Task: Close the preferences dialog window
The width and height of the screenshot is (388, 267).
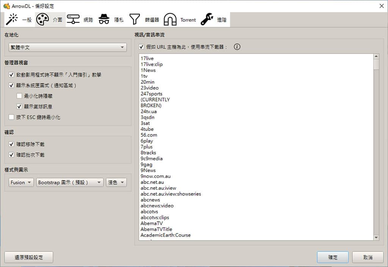Action: click(382, 6)
